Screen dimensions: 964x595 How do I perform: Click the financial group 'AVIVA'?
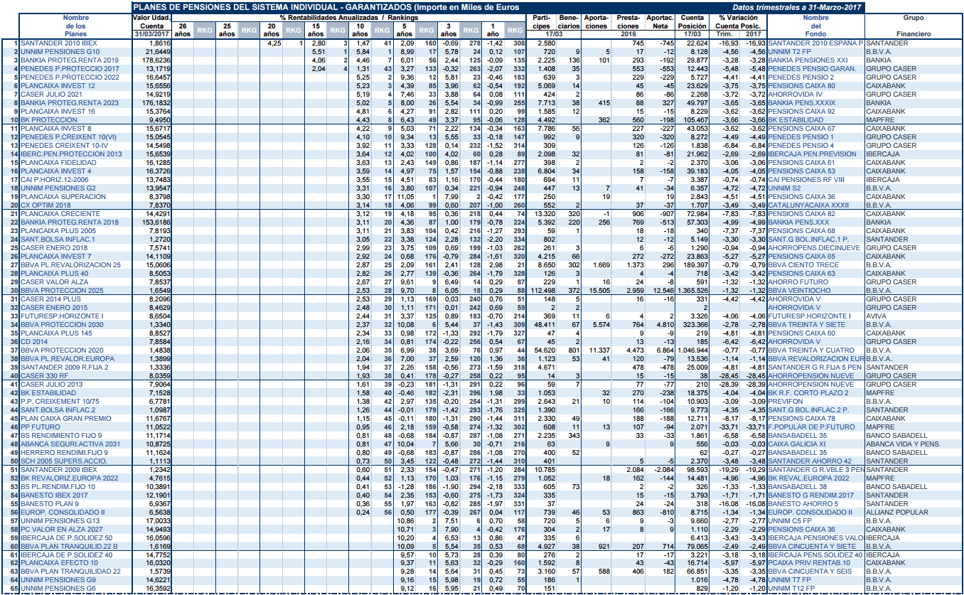876,316
